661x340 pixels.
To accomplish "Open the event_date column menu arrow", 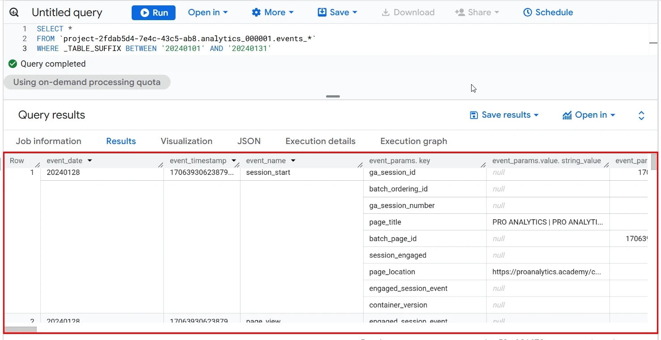I will [90, 161].
